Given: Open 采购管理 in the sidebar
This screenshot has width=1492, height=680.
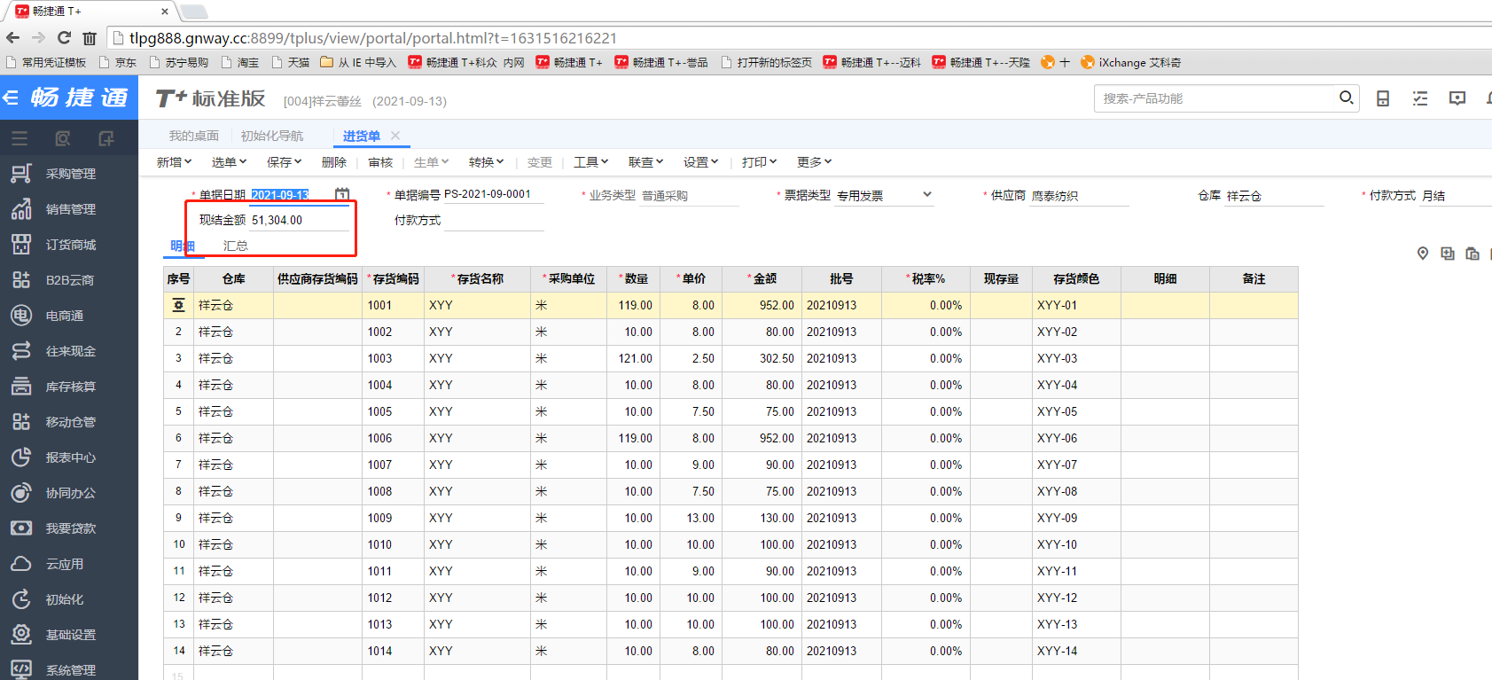Looking at the screenshot, I should pos(69,174).
